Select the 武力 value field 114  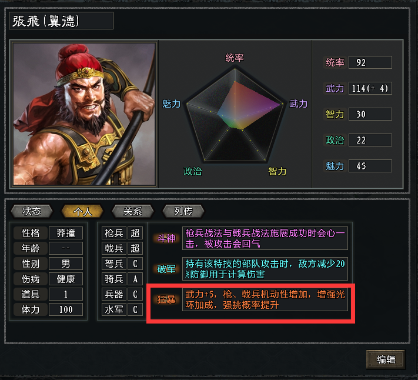(x=370, y=88)
